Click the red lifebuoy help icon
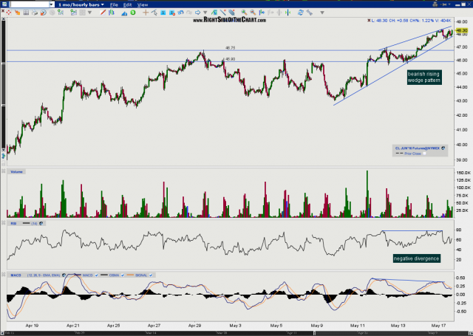The height and width of the screenshot is (336, 473). tap(9, 13)
